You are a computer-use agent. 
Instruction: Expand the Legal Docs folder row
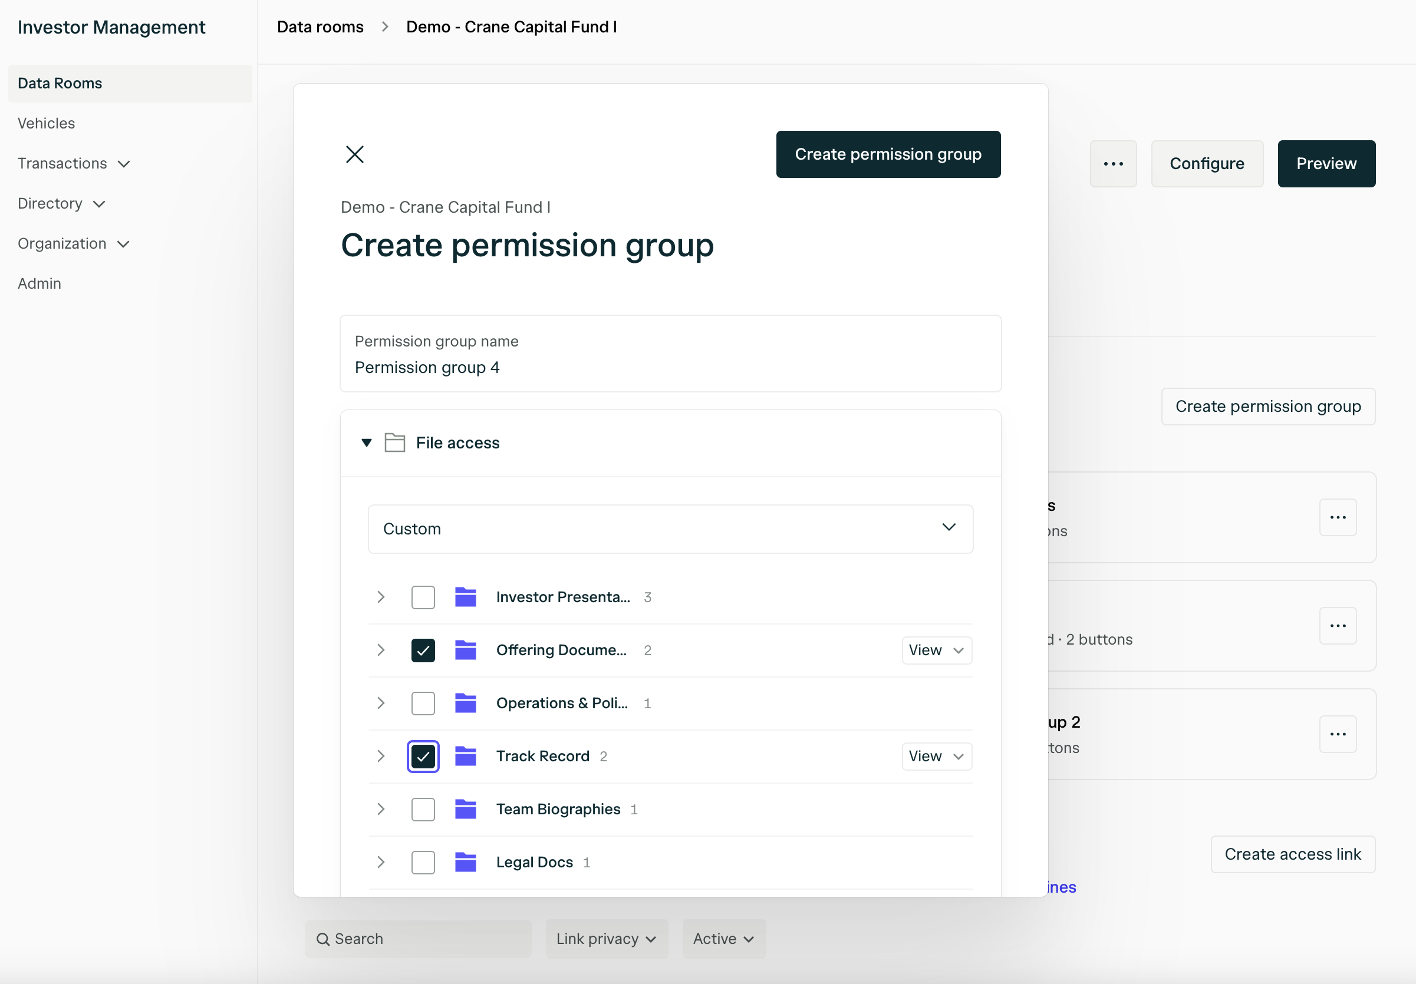[381, 862]
